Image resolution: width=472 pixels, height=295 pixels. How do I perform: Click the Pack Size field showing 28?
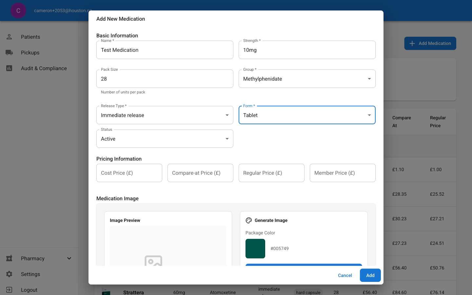[x=165, y=79]
